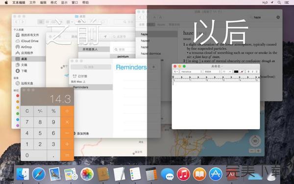The width and height of the screenshot is (294, 184).
Task: Toggle bold in TextEdit toolbar
Action: 248,72
